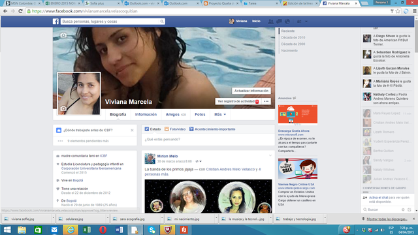Open Opera from taskbar
The height and width of the screenshot is (235, 418).
tap(103, 230)
